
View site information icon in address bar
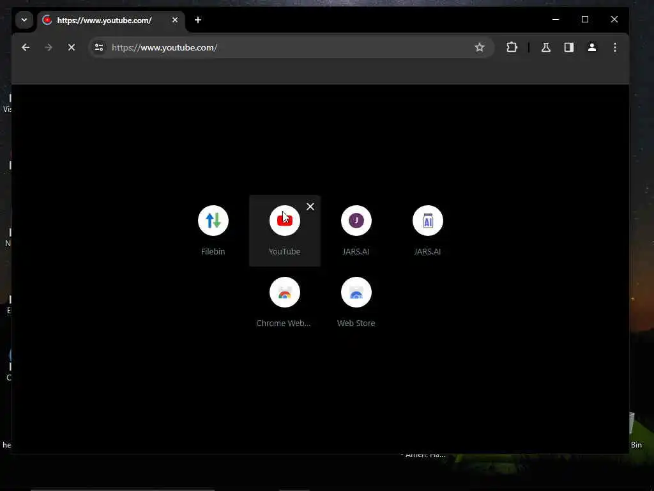tap(99, 47)
